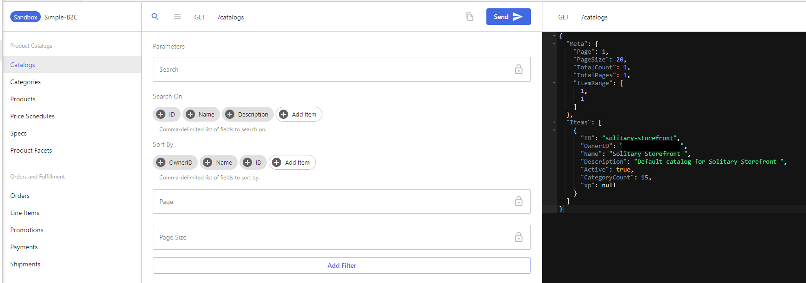Toggle Name chip in Search On
Viewport: 806px width, 283px height.
tap(201, 114)
